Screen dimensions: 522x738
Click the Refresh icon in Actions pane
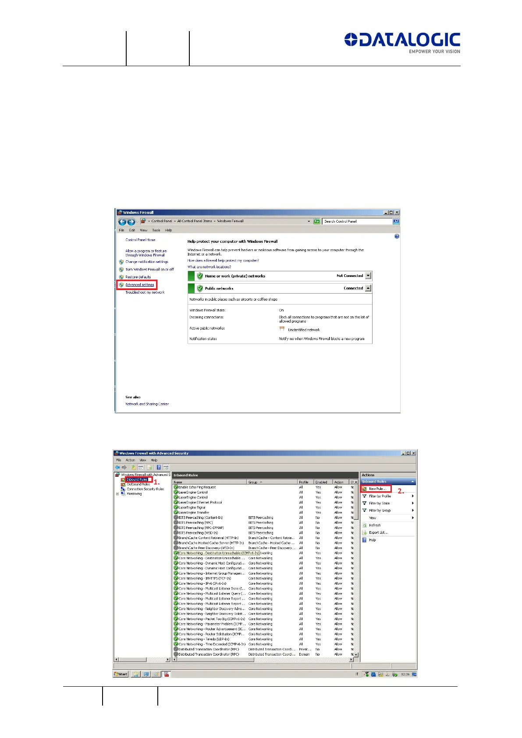pos(364,525)
